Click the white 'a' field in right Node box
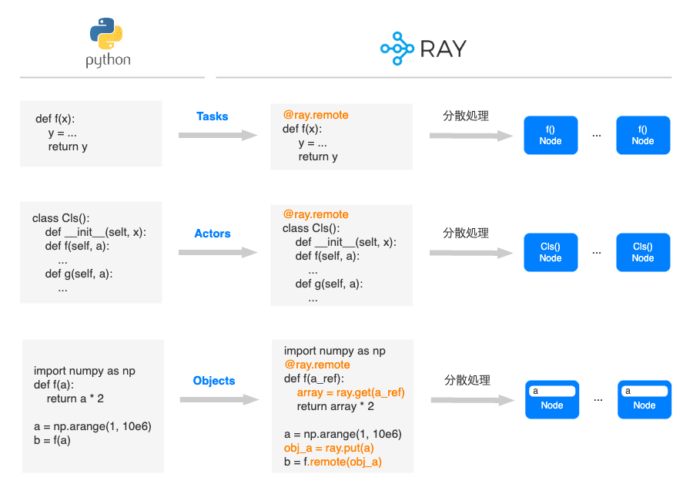This screenshot has height=501, width=693. click(x=644, y=391)
